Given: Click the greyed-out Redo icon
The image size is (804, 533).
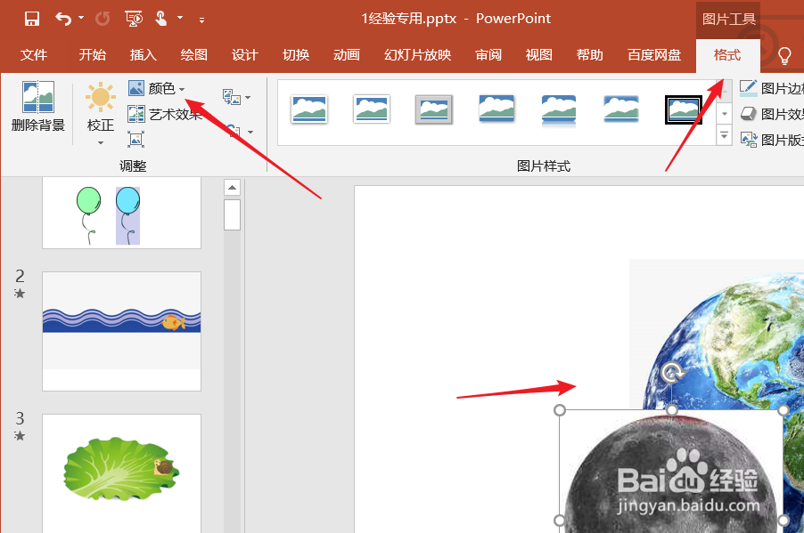Looking at the screenshot, I should tap(103, 20).
